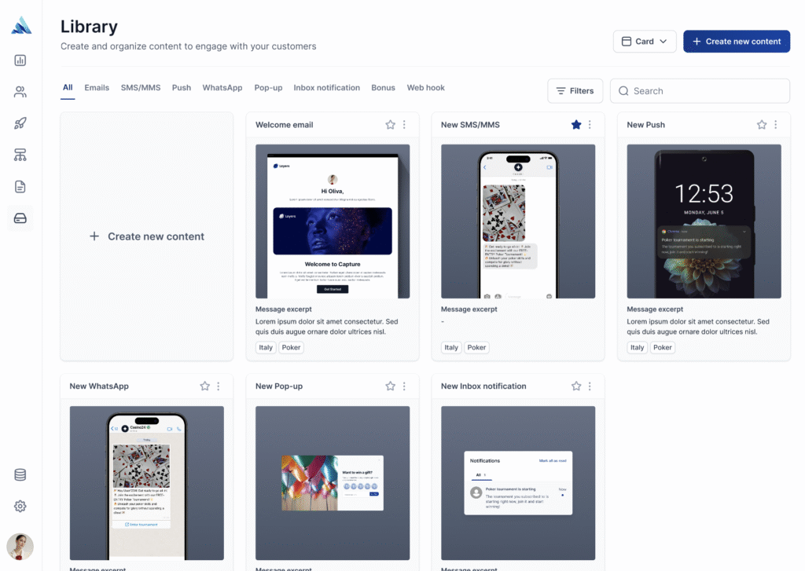Open the users sidebar icon

[20, 92]
